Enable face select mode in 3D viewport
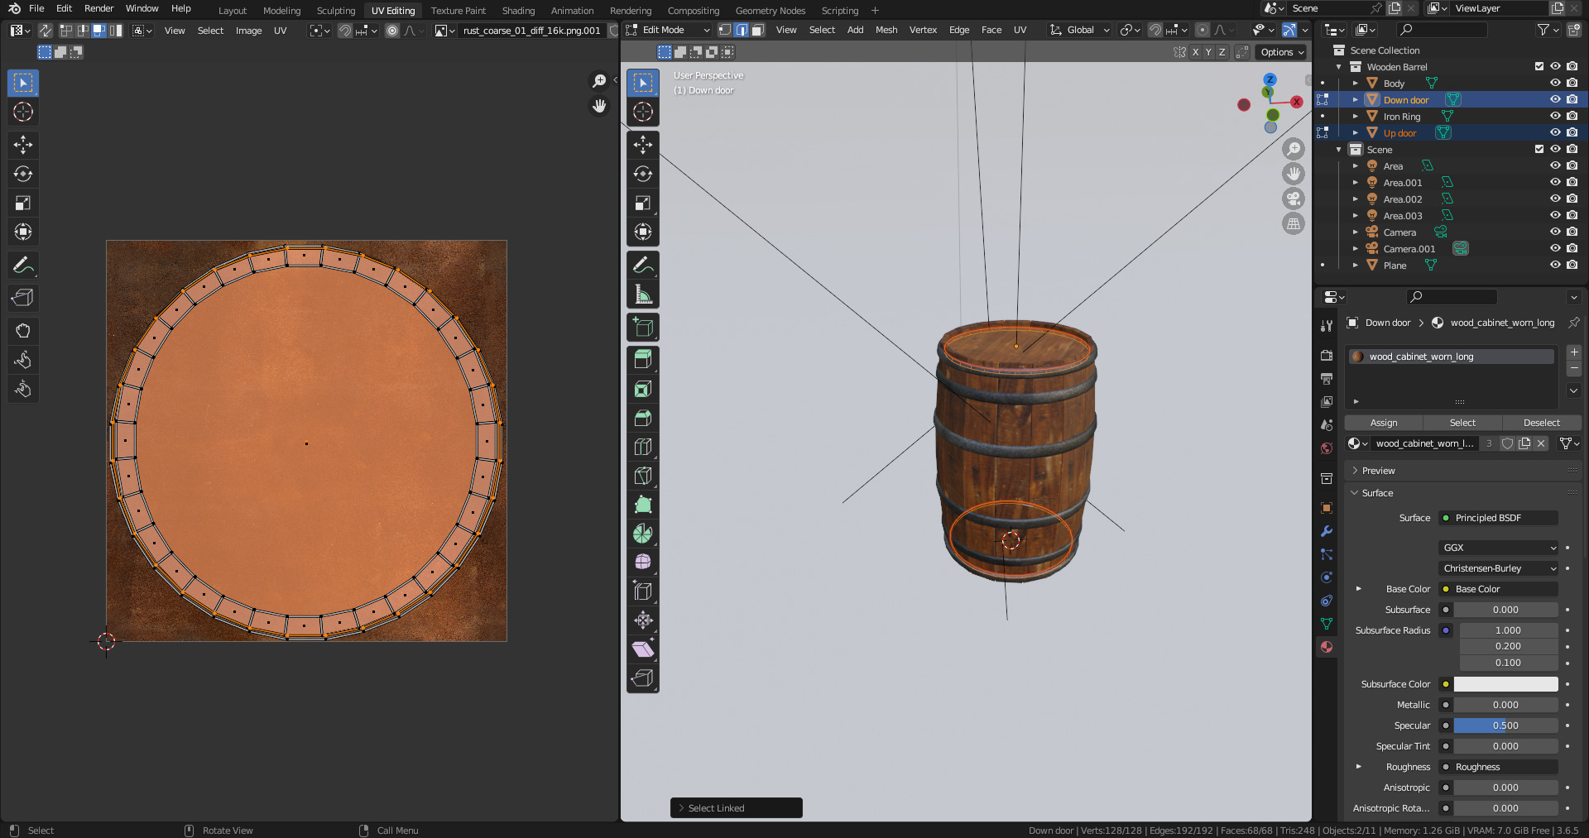This screenshot has height=838, width=1589. click(x=758, y=30)
